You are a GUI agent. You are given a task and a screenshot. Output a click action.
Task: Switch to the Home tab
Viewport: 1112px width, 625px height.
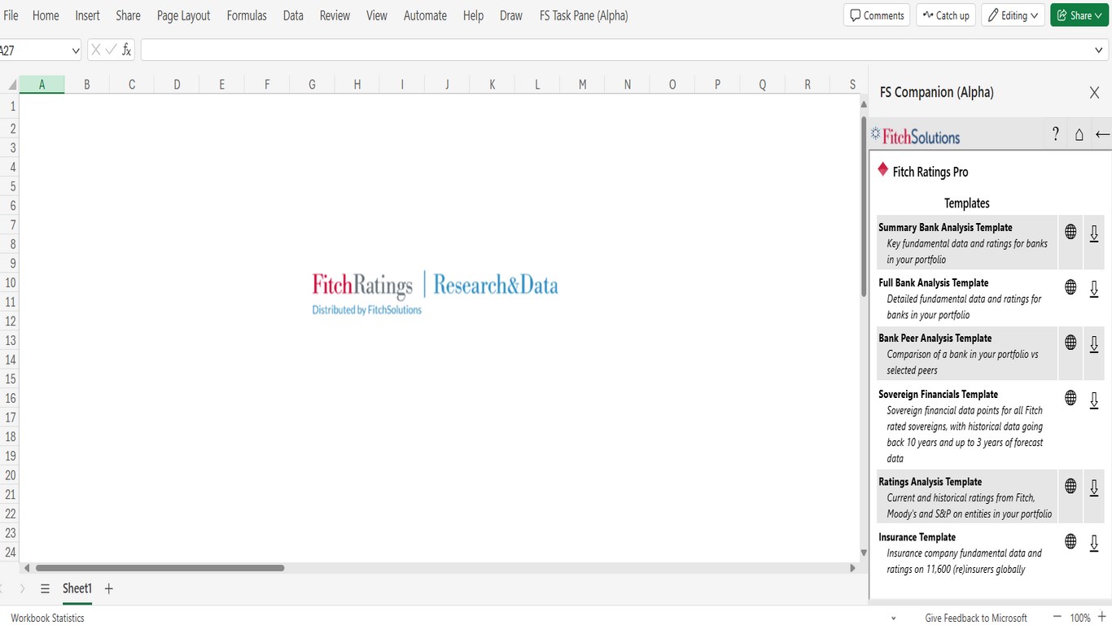point(46,15)
